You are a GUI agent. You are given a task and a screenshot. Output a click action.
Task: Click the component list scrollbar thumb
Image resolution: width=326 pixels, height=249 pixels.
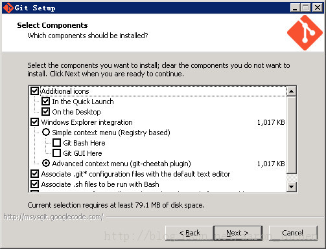pos(291,135)
